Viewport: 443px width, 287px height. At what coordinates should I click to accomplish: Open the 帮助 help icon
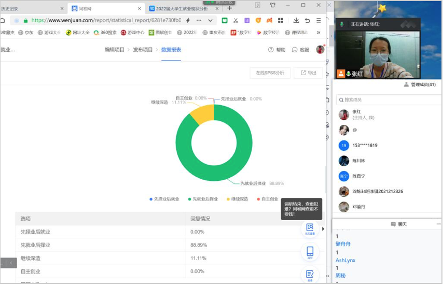coord(276,50)
